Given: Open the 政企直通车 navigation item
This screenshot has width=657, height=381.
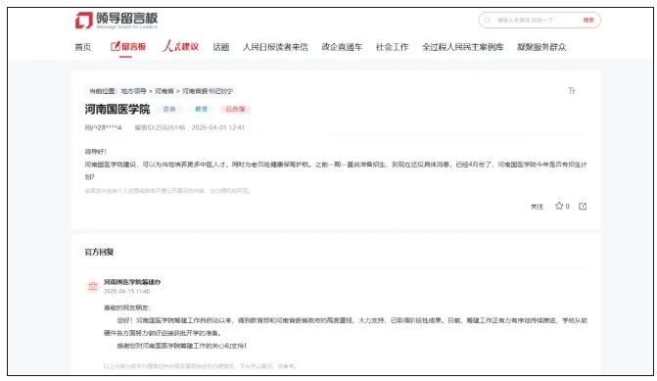Looking at the screenshot, I should [342, 47].
